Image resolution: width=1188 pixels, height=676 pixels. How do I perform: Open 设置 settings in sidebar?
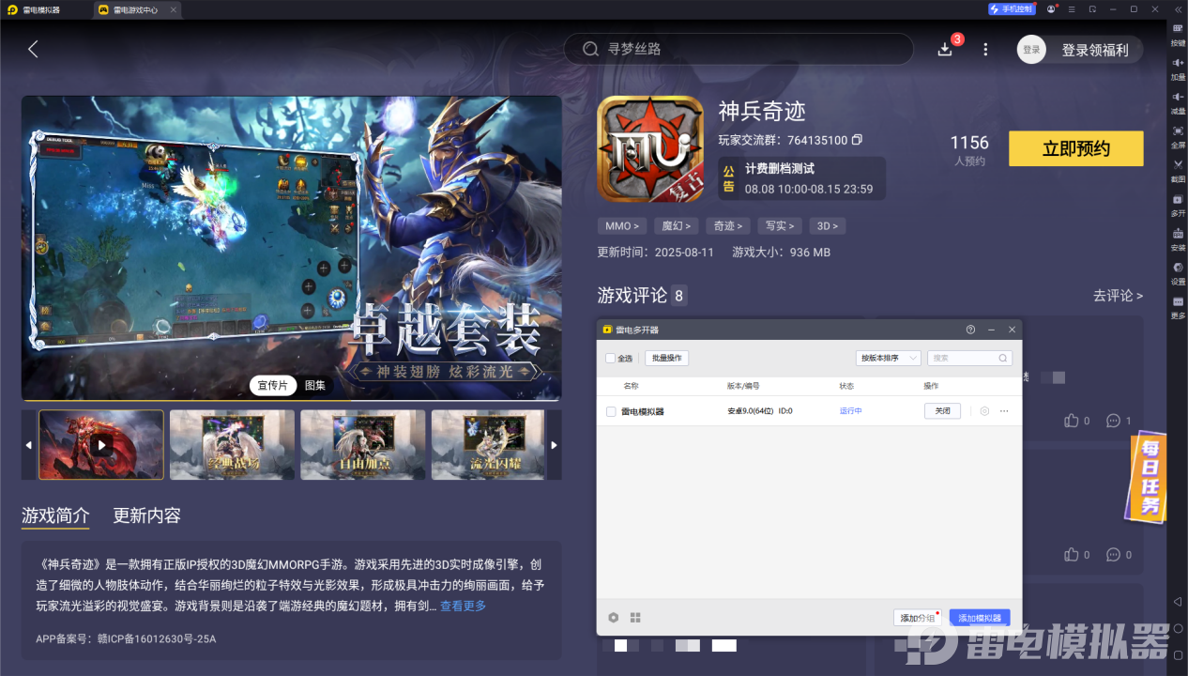point(1178,272)
